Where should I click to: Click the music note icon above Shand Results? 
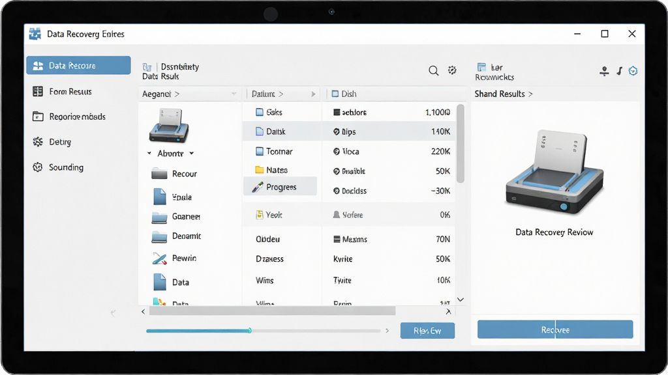coord(620,71)
